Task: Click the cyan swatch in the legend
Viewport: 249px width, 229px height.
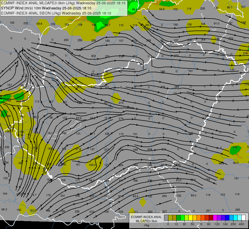Action: pos(235,218)
